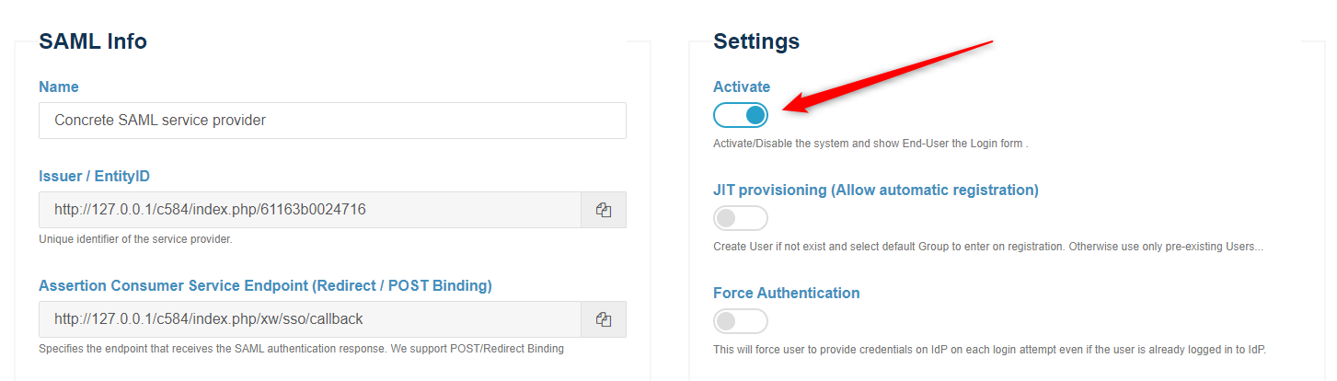1337x381 pixels.
Task: Click the 'Unique identifier of the service provider' hint
Action: pos(135,239)
